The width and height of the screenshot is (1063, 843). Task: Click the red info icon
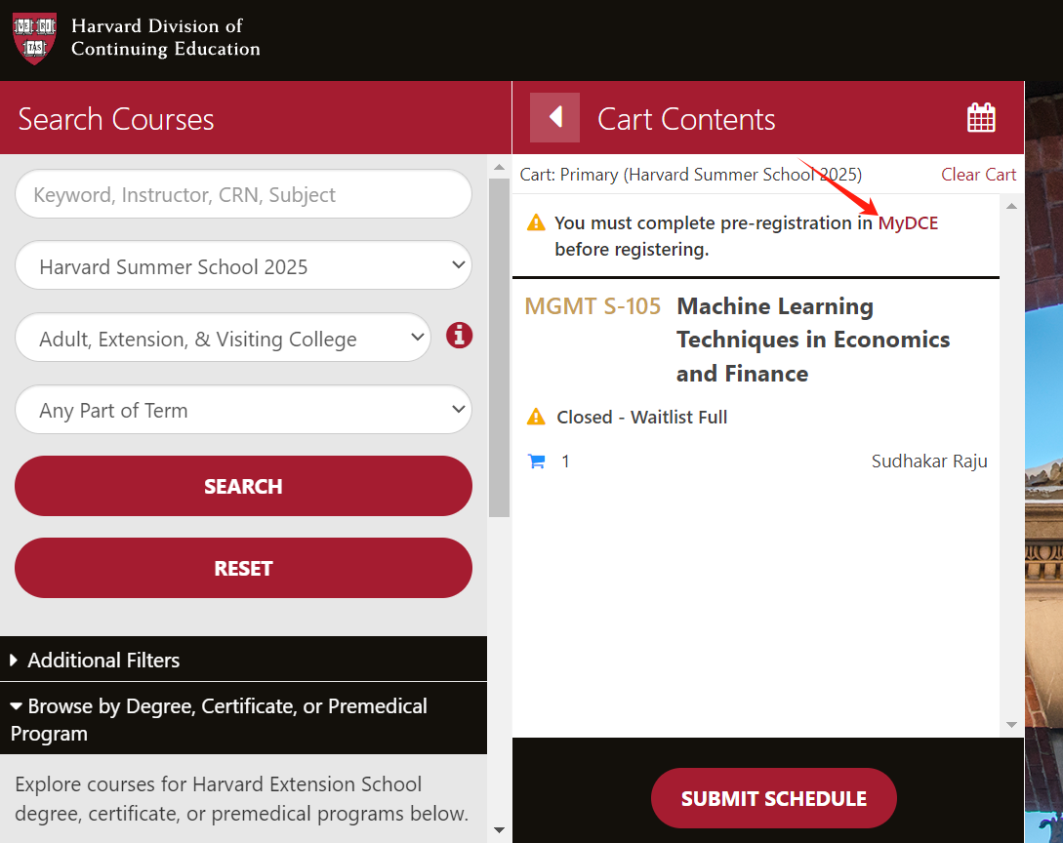pyautogui.click(x=459, y=337)
